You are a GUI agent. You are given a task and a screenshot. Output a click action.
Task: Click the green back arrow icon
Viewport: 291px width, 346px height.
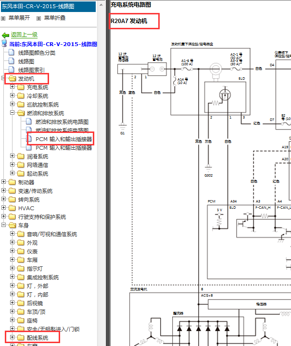tap(5, 35)
